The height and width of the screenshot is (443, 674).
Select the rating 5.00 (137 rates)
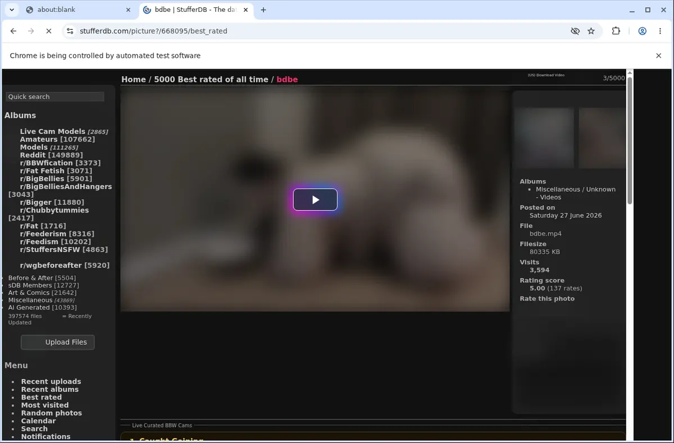556,288
